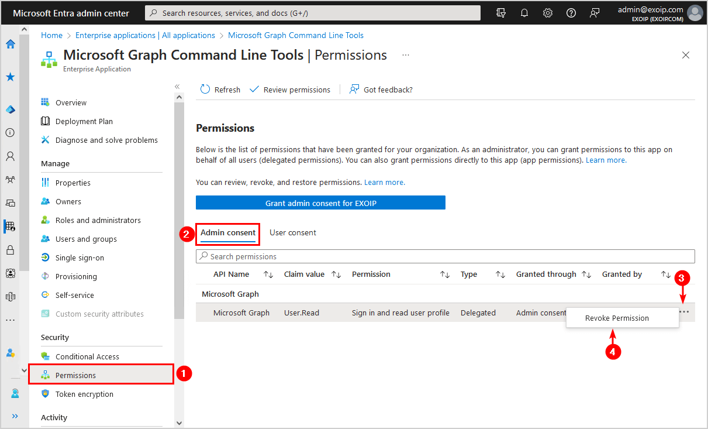This screenshot has width=708, height=429.
Task: Sort by API Name column arrows
Action: point(268,274)
